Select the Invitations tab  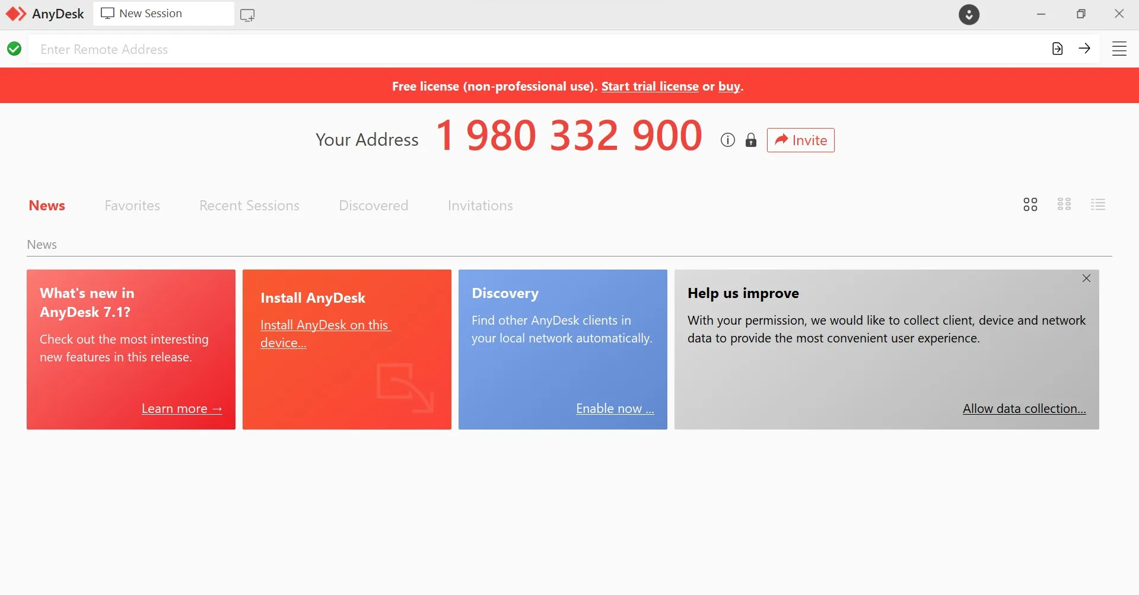point(480,205)
